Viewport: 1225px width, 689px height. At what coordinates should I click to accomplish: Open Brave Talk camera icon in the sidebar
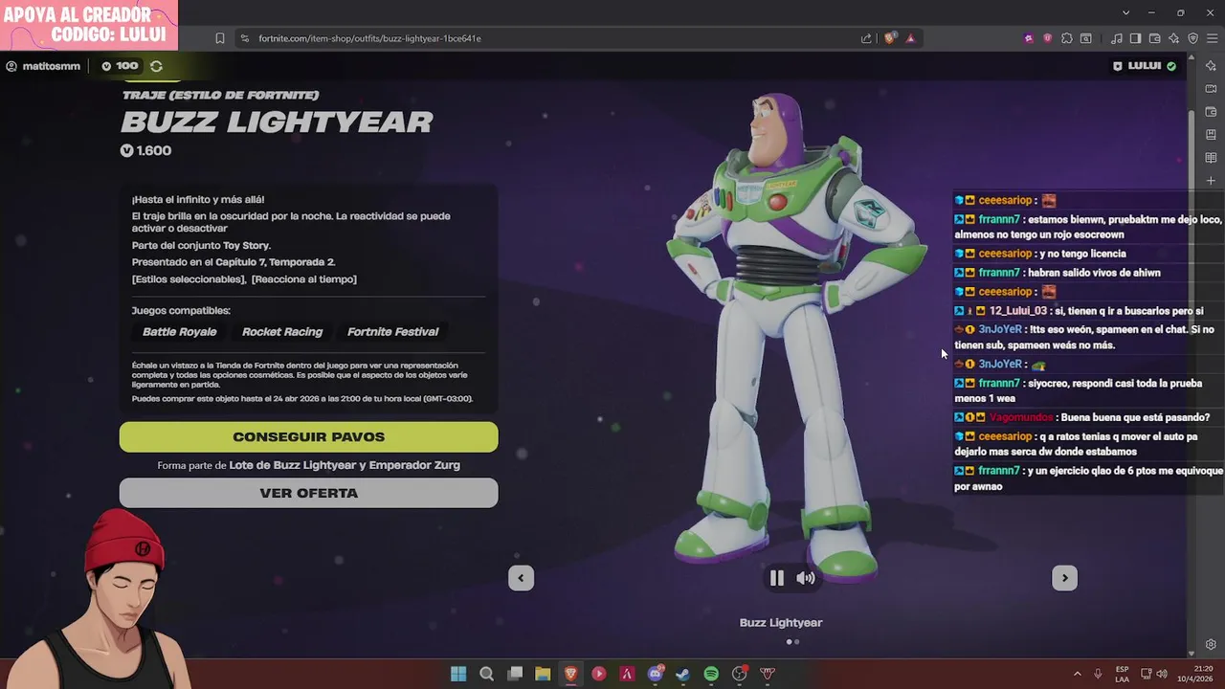(1211, 89)
